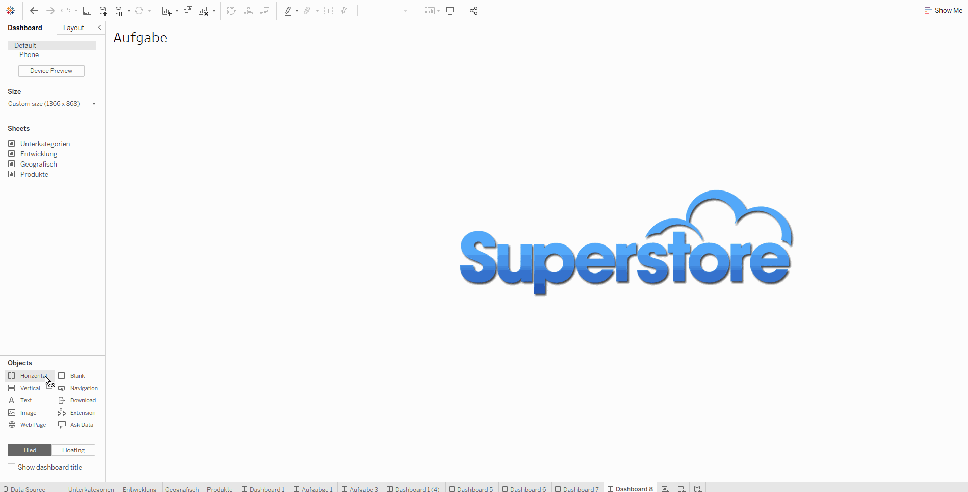Image resolution: width=968 pixels, height=492 pixels.
Task: Show/hide cards toolbar icon
Action: [x=430, y=11]
